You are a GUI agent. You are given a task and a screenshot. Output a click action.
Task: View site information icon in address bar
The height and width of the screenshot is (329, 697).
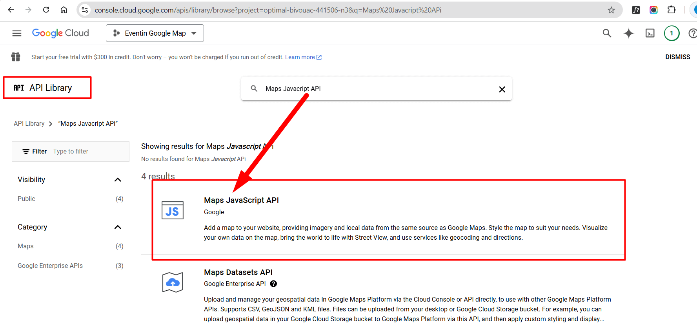coord(85,10)
